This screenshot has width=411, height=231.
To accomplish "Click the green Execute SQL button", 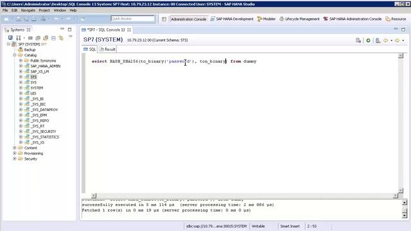I will (368, 40).
